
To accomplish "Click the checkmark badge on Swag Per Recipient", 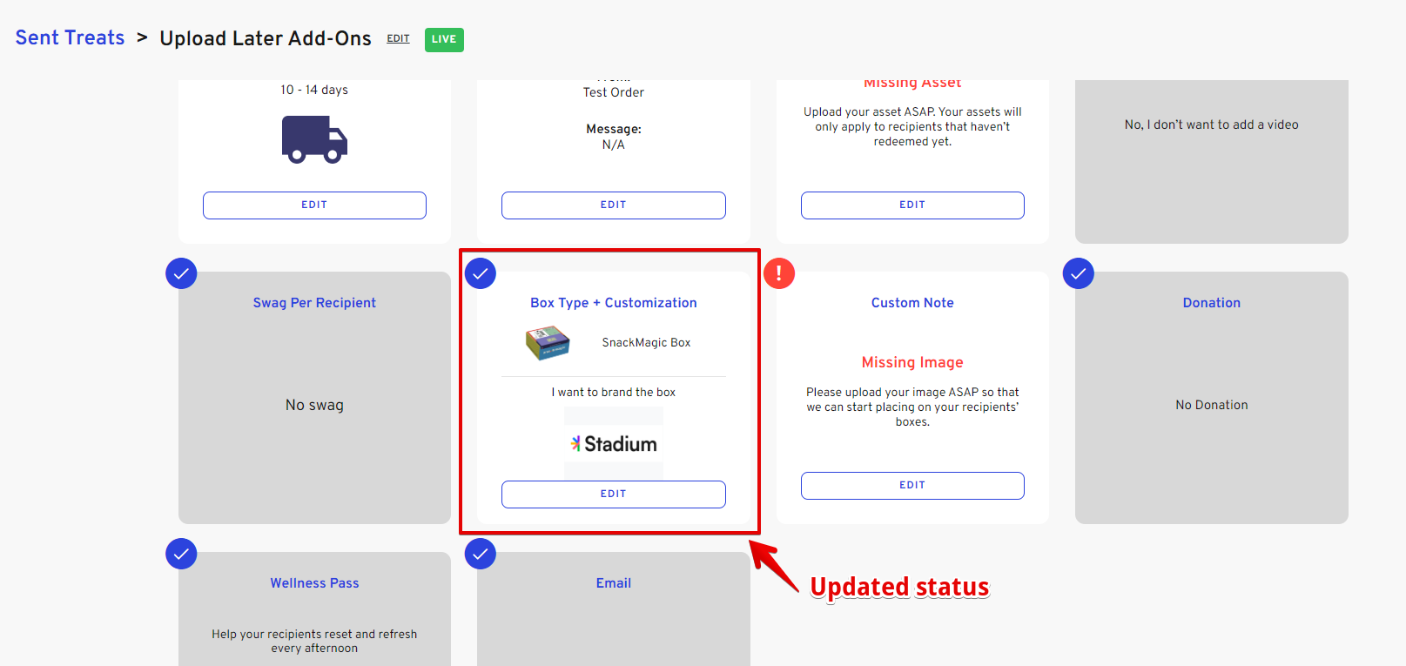I will pyautogui.click(x=181, y=273).
